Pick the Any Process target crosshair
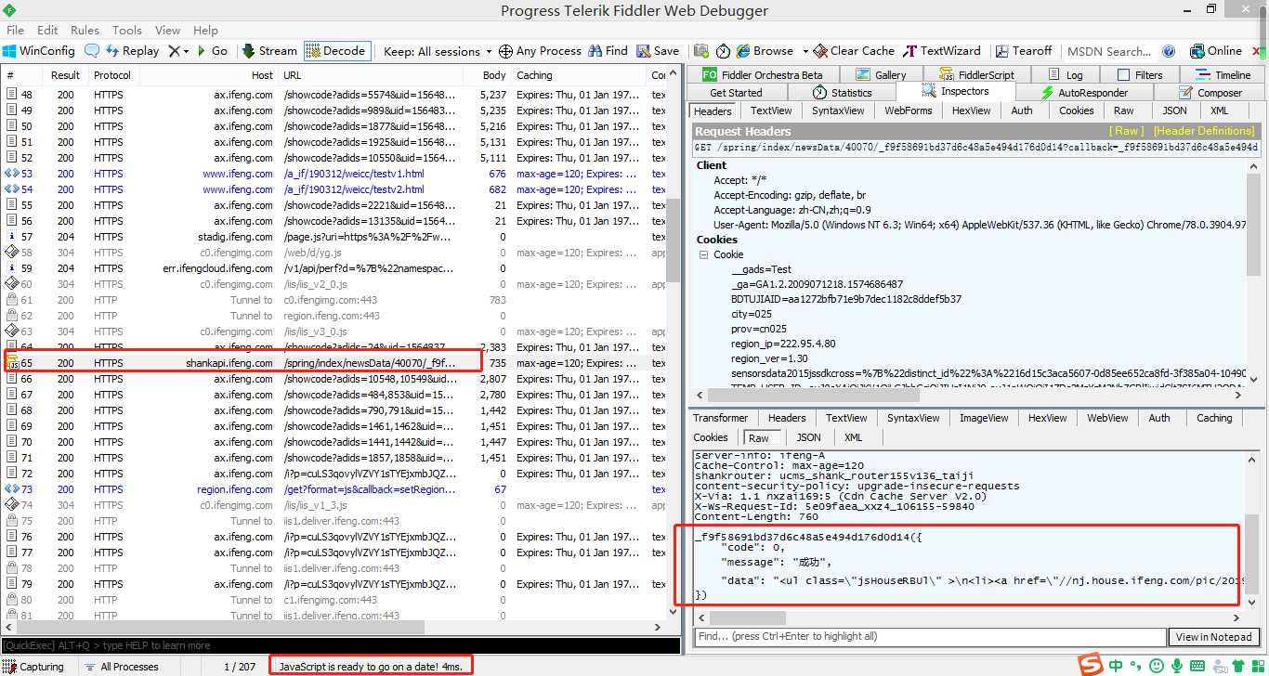The image size is (1269, 676). tap(541, 51)
